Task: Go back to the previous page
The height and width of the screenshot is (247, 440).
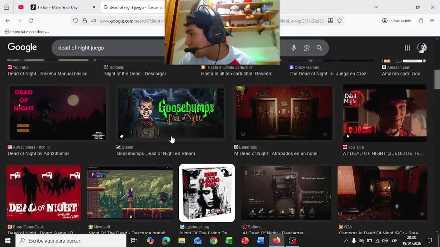Action: (x=8, y=21)
